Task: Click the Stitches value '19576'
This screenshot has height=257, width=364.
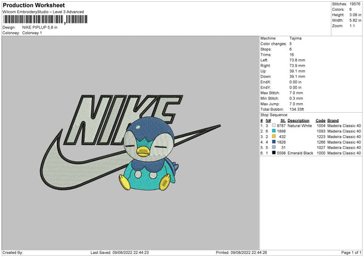Action: 355,4
